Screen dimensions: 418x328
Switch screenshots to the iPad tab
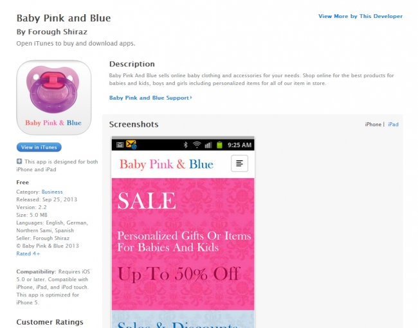(x=393, y=124)
